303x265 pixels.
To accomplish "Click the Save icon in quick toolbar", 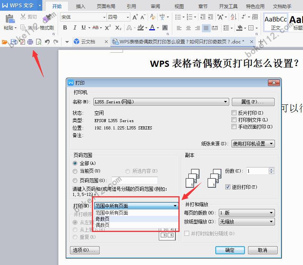I will [x=13, y=42].
